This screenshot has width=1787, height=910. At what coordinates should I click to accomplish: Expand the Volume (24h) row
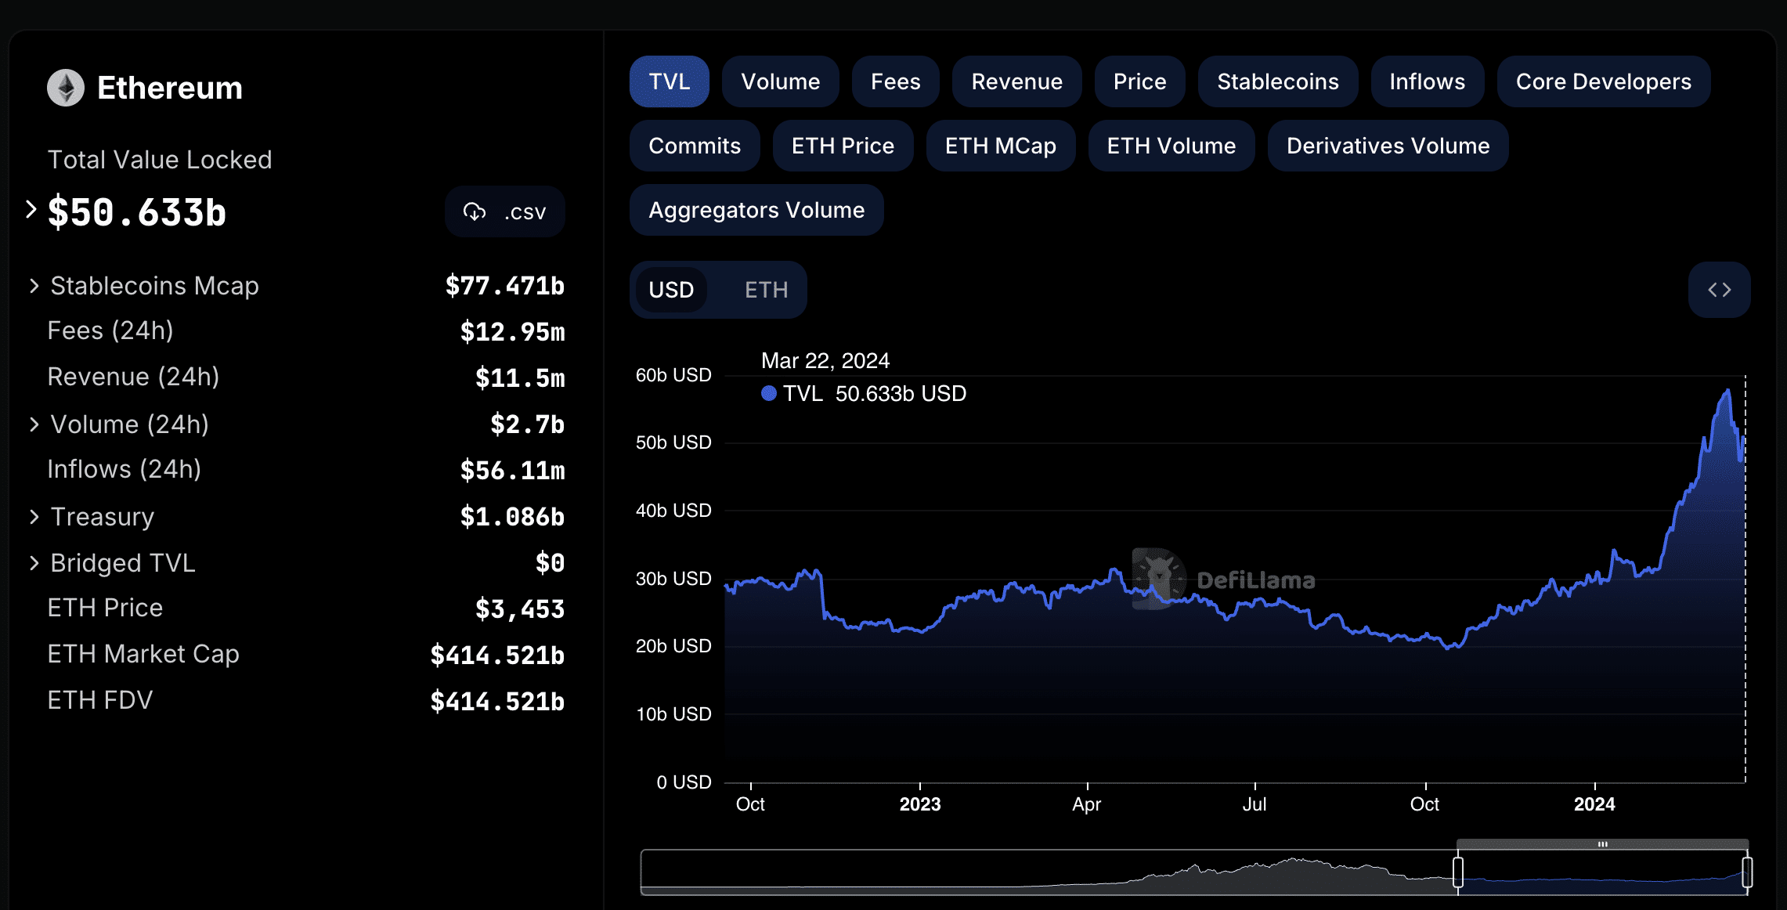click(x=34, y=424)
